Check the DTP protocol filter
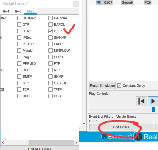The image size is (158, 150). pyautogui.click(x=19, y=24)
